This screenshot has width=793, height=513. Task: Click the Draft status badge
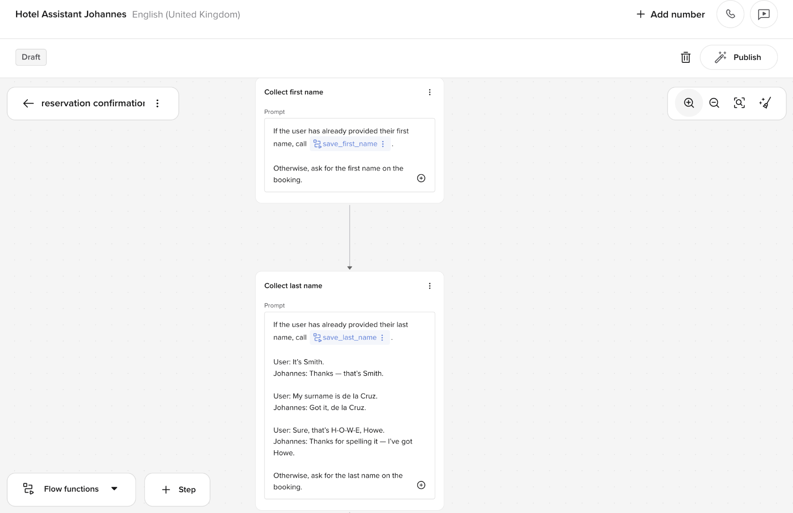31,57
